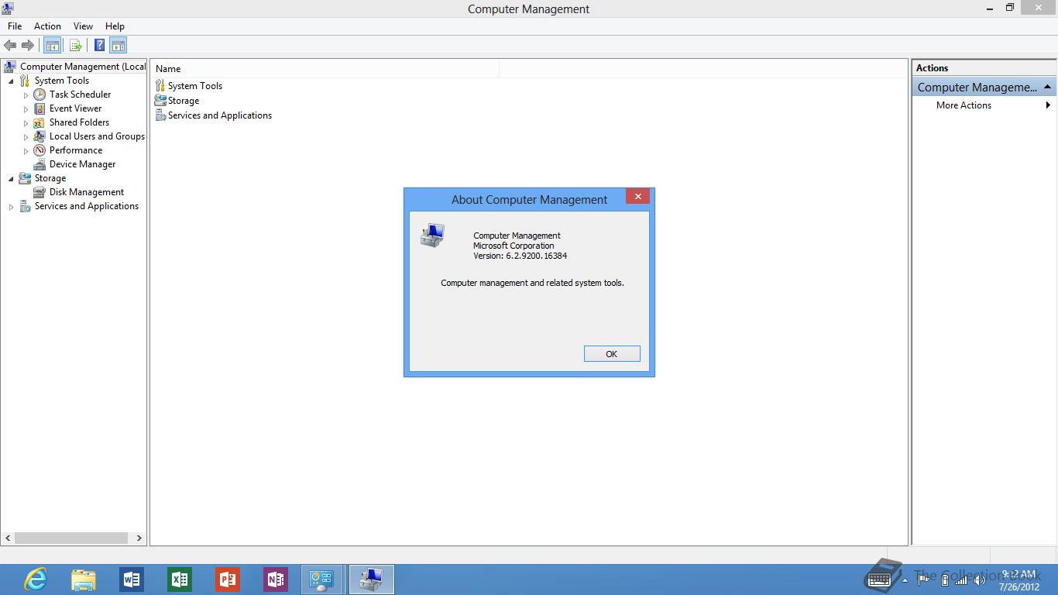Open Internet Explorer from taskbar

[36, 580]
